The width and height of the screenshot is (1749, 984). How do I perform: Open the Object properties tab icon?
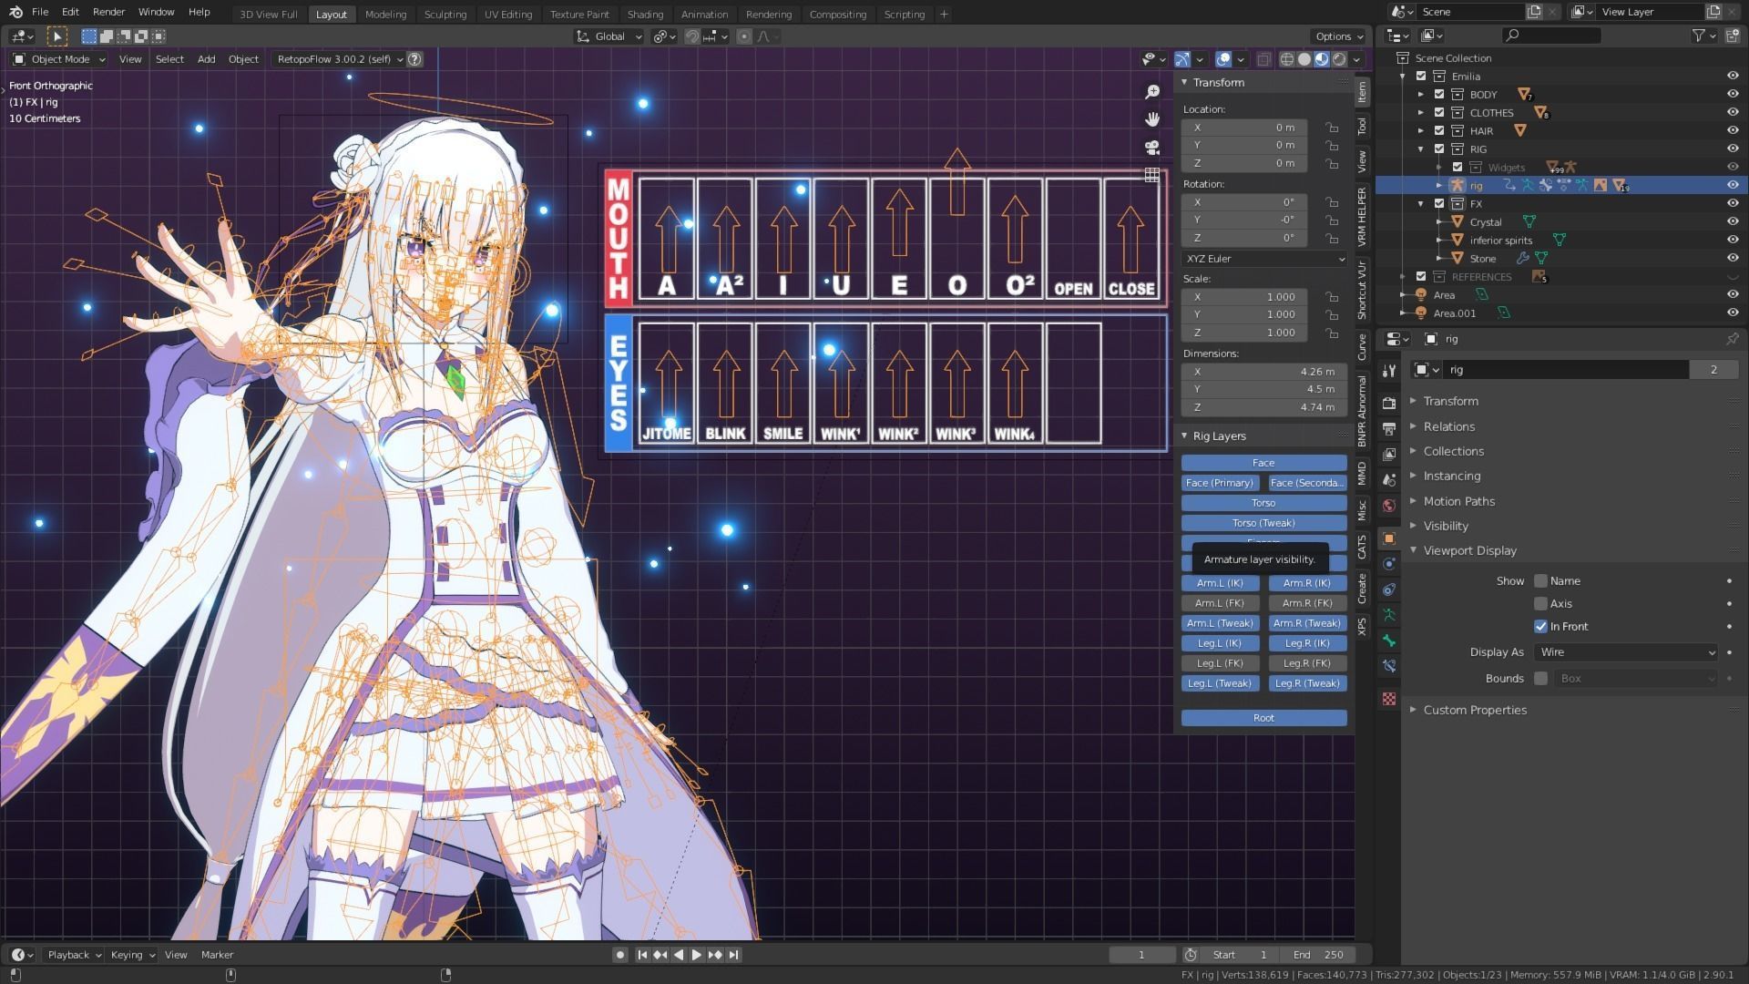[1388, 538]
